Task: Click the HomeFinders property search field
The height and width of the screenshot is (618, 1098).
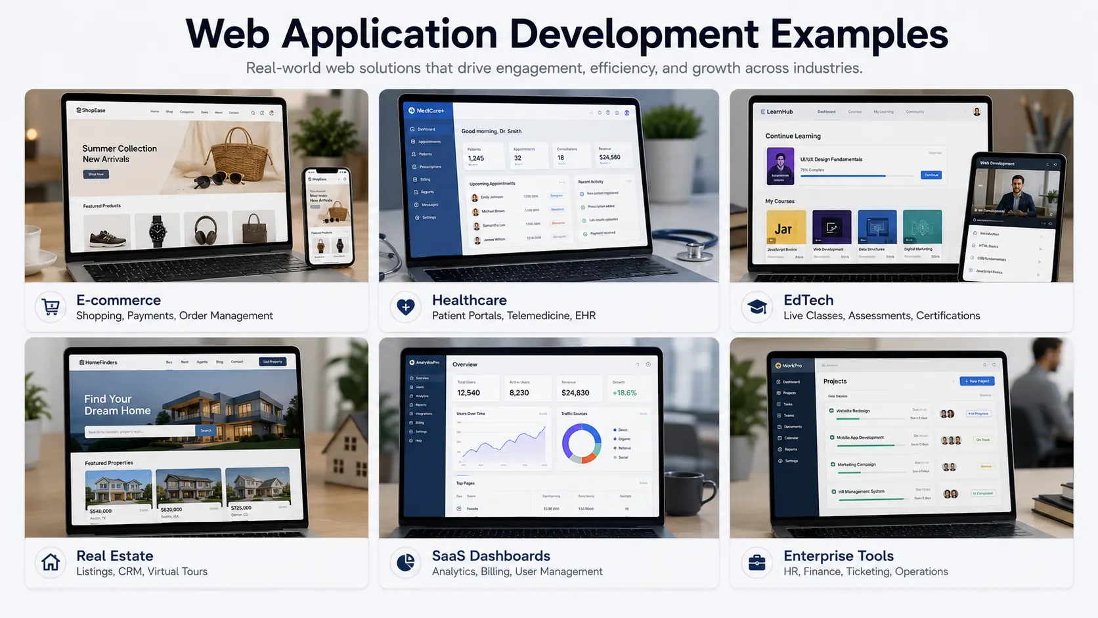Action: click(x=140, y=431)
